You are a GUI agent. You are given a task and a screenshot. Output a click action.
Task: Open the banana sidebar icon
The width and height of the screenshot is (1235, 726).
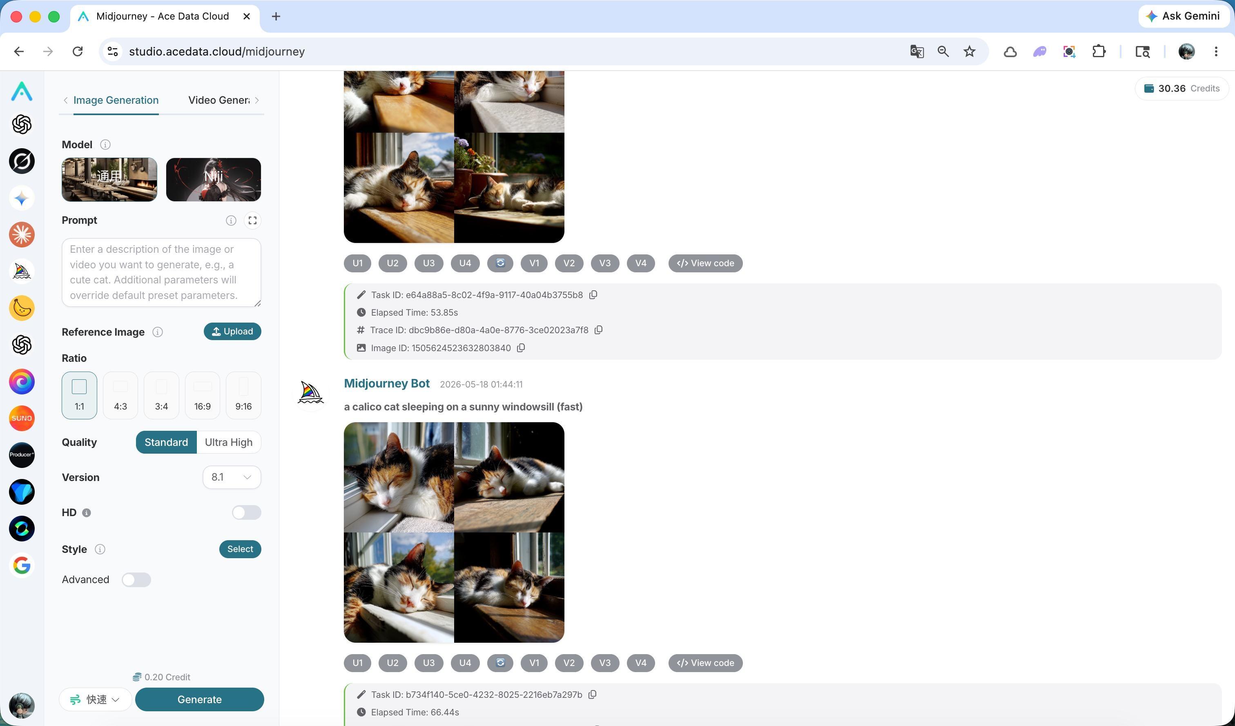(x=22, y=308)
